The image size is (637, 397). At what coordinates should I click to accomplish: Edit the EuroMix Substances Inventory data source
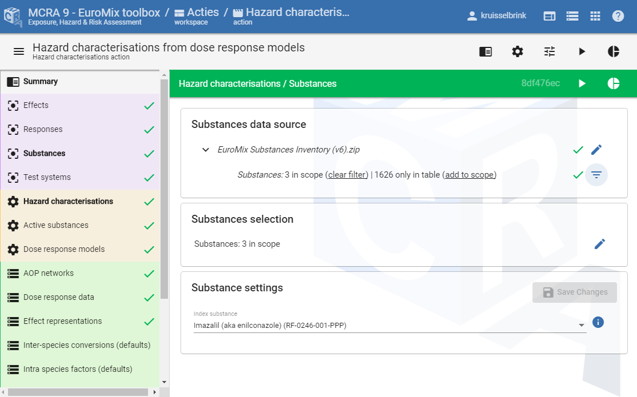596,149
